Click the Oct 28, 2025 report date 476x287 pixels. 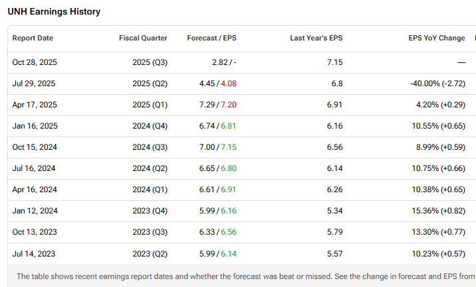point(35,62)
